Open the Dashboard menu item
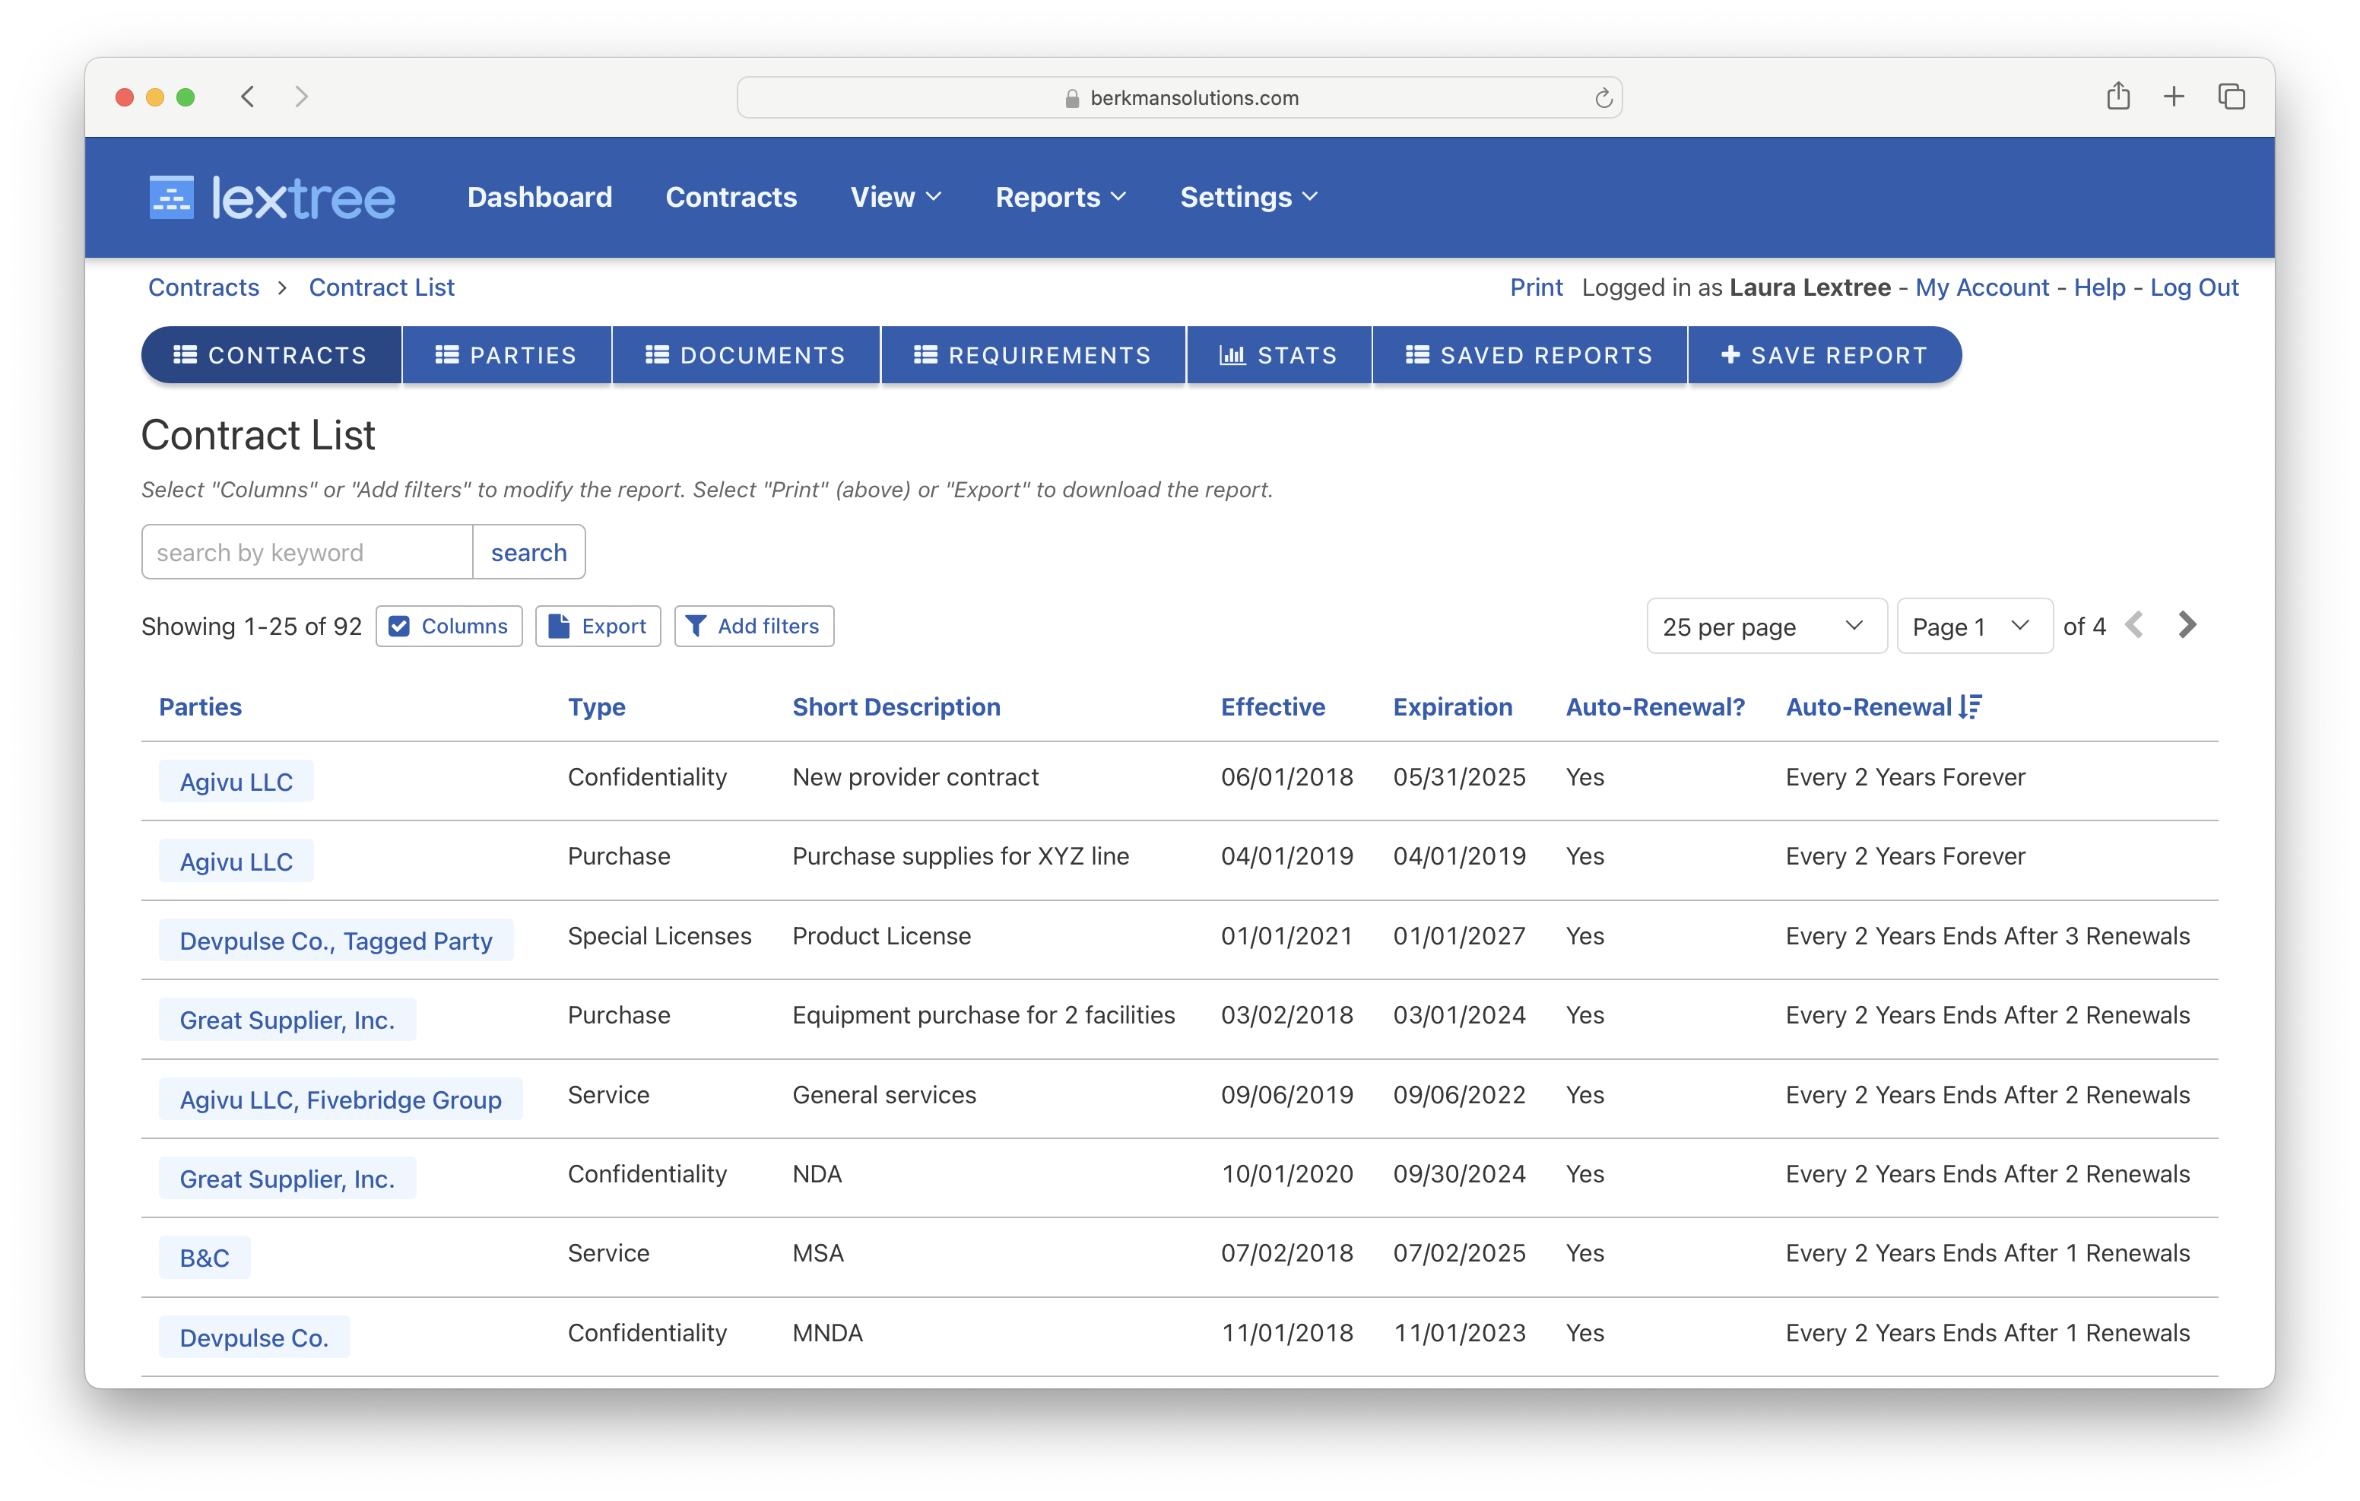 click(539, 197)
